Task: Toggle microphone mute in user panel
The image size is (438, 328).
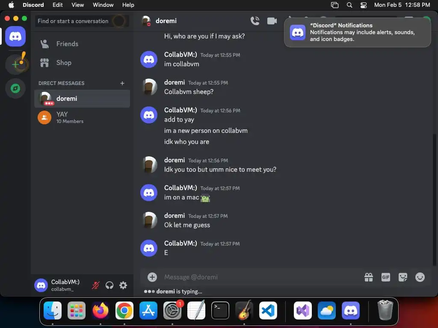Action: [95, 285]
